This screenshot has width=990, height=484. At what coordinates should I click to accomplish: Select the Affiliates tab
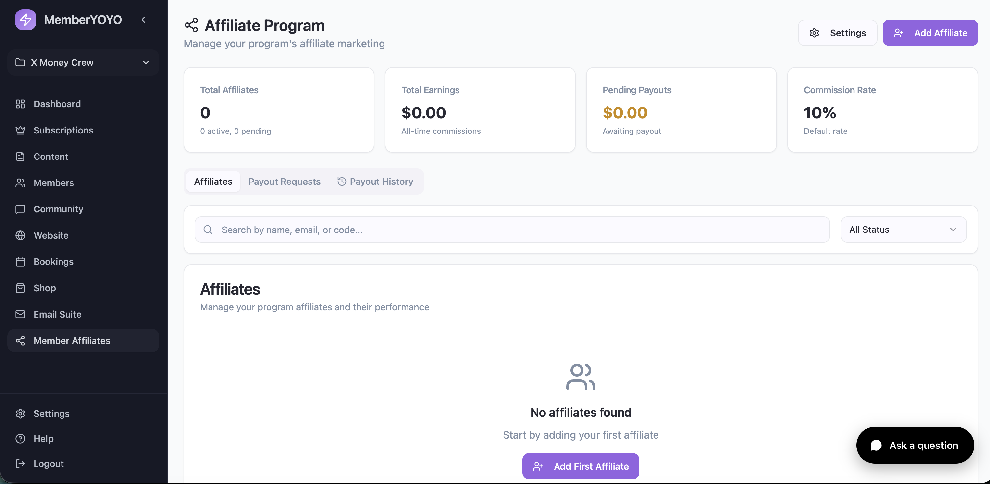click(x=213, y=181)
